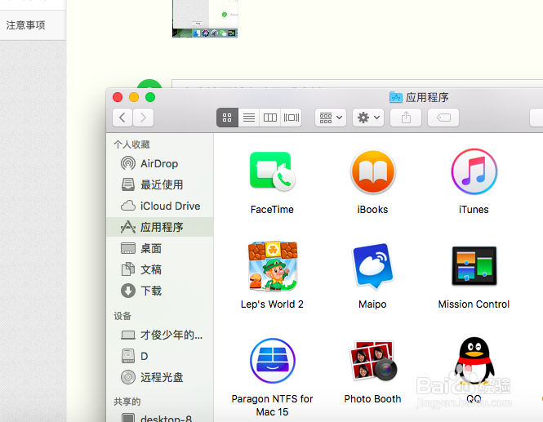Select desktop-8 shared computer in sidebar
This screenshot has height=422, width=543.
[x=160, y=418]
